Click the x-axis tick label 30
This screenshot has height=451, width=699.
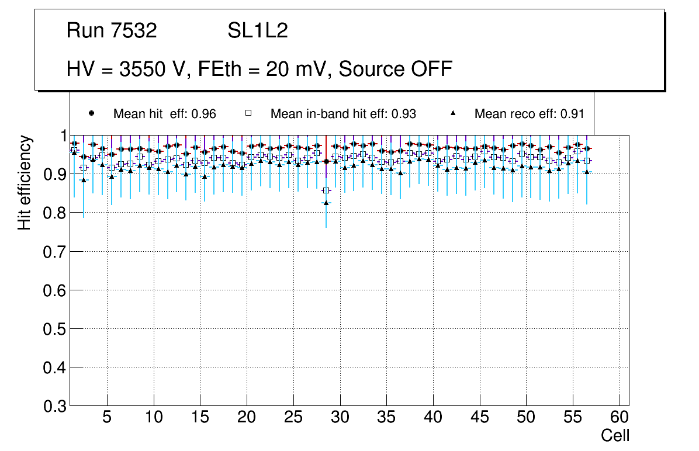click(x=340, y=418)
